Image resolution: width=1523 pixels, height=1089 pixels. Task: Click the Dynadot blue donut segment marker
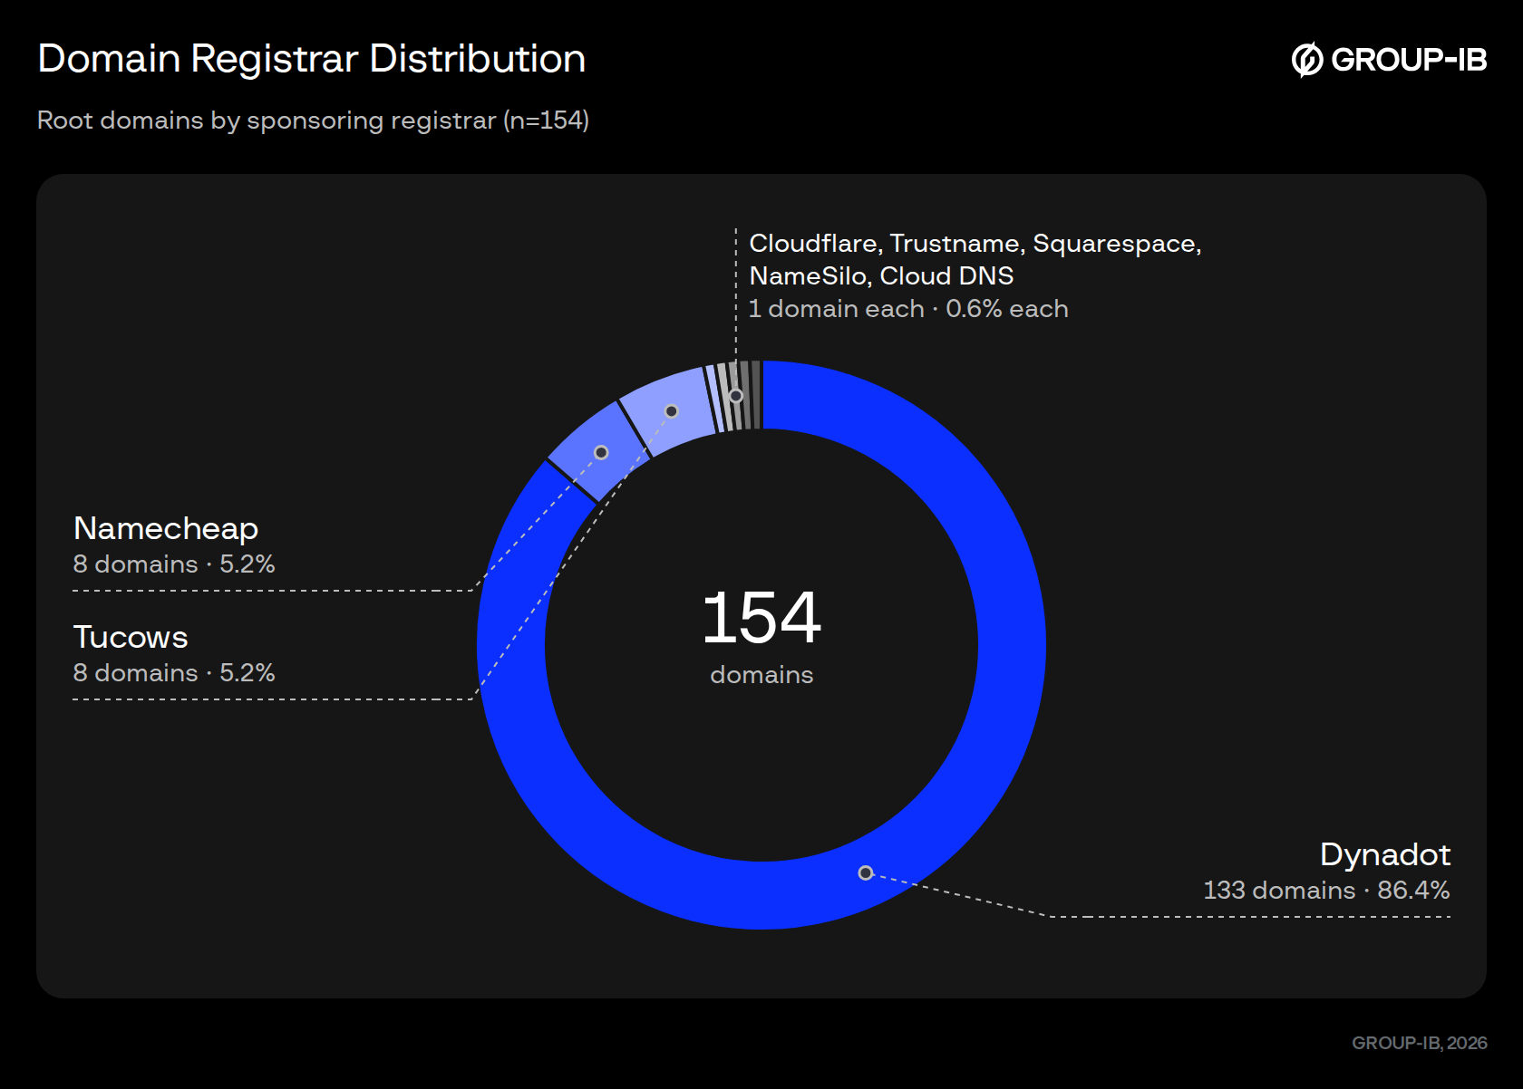pos(866,872)
